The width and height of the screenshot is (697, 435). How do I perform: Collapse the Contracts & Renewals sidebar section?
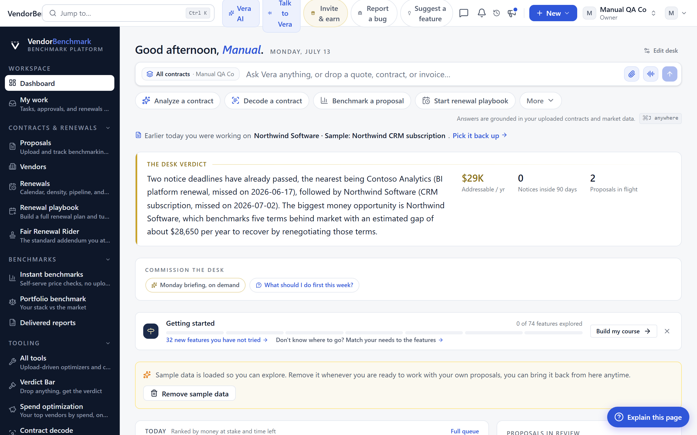click(108, 128)
